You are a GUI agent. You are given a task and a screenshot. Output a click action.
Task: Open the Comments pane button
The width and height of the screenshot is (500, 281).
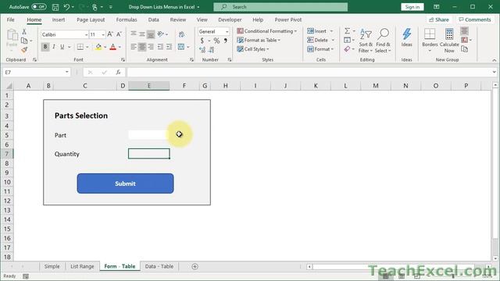tap(475, 20)
